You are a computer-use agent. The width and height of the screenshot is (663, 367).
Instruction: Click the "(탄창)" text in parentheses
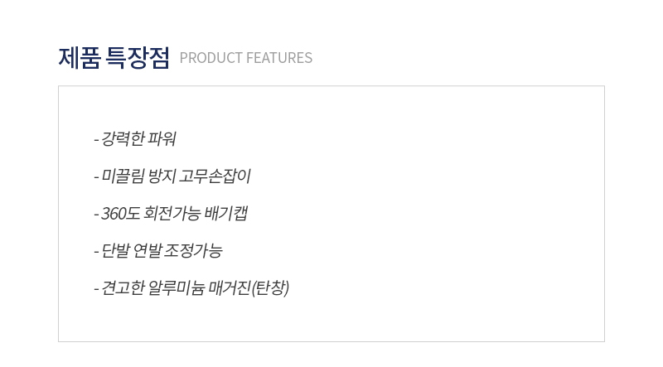pos(270,288)
